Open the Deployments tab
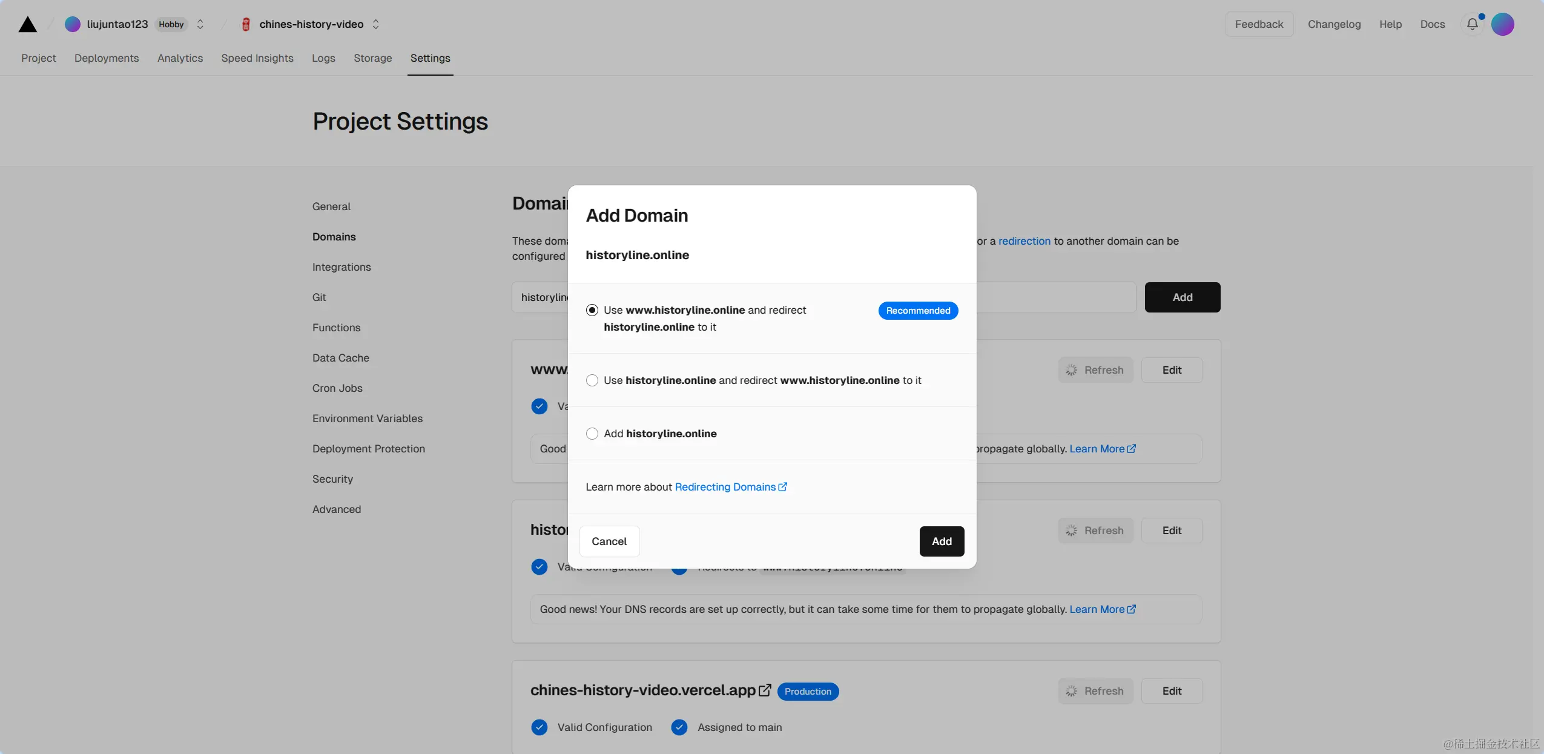This screenshot has width=1544, height=754. click(107, 58)
